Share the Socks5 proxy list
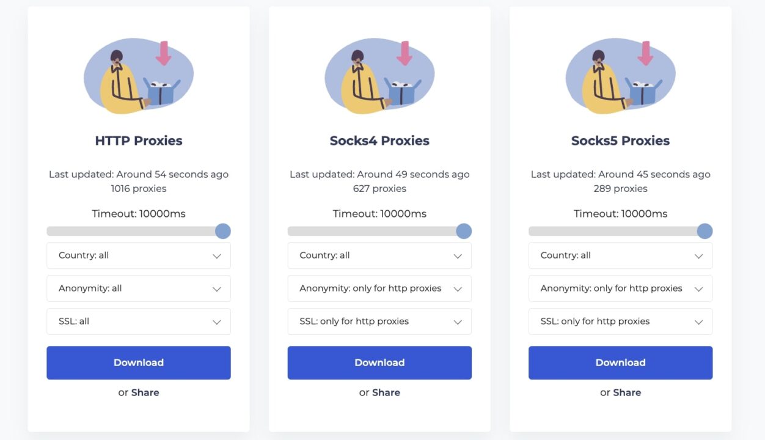 click(627, 392)
